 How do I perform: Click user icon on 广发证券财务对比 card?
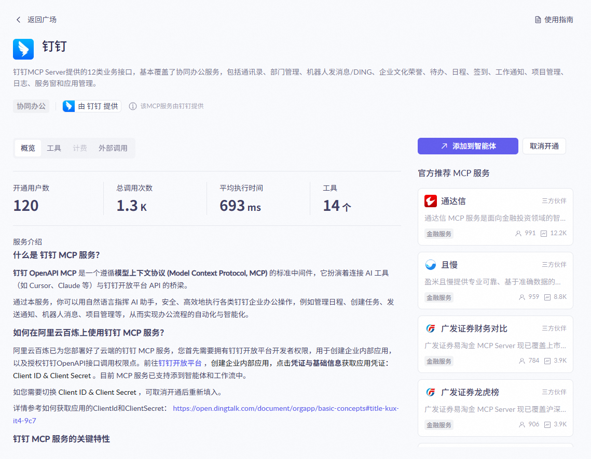pos(522,361)
